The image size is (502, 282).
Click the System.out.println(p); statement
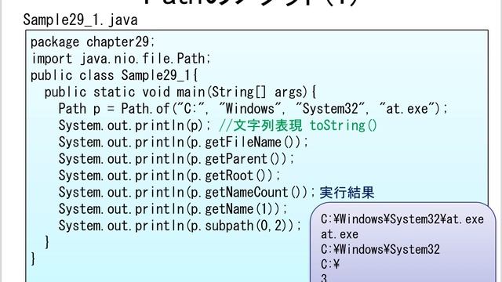135,125
